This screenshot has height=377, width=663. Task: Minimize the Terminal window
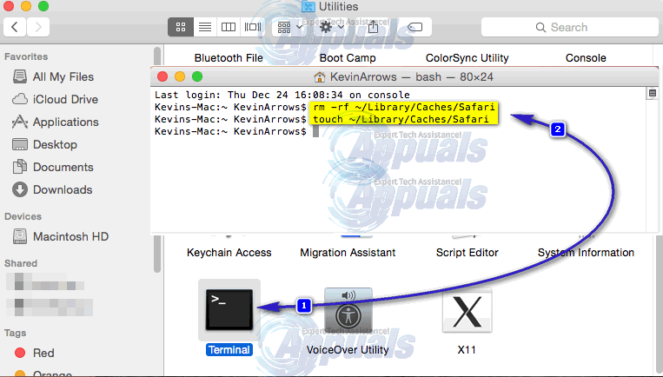[x=180, y=76]
